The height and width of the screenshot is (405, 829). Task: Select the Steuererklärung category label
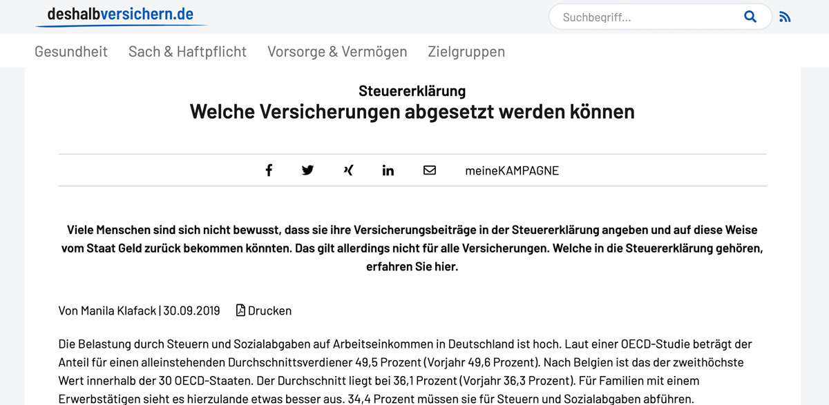pyautogui.click(x=412, y=90)
